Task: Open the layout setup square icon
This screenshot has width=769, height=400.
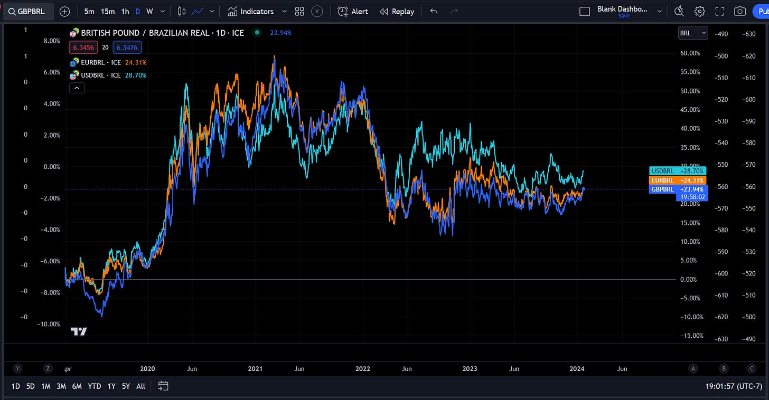Action: 585,11
